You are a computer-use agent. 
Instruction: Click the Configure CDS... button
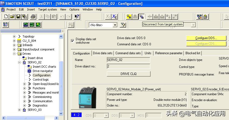pos(206,44)
